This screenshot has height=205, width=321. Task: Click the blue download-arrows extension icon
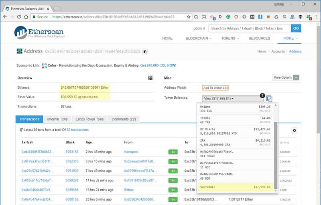coord(260,17)
